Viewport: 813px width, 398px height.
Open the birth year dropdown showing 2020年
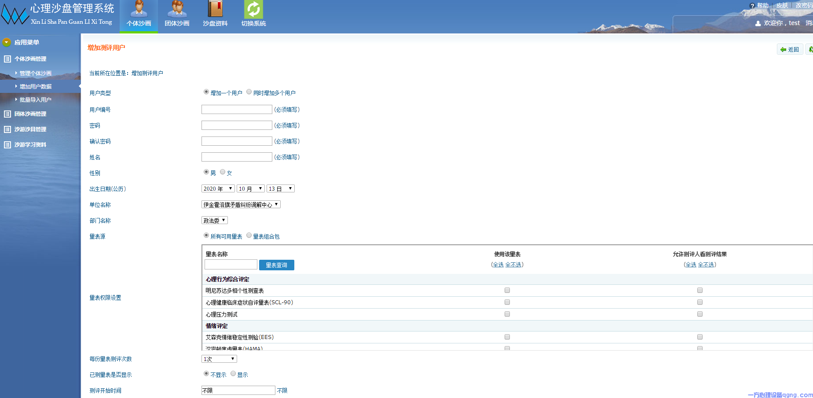pyautogui.click(x=218, y=188)
